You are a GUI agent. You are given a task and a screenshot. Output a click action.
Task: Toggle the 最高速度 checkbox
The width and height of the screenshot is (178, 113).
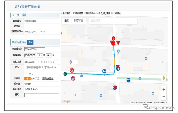coord(74,13)
